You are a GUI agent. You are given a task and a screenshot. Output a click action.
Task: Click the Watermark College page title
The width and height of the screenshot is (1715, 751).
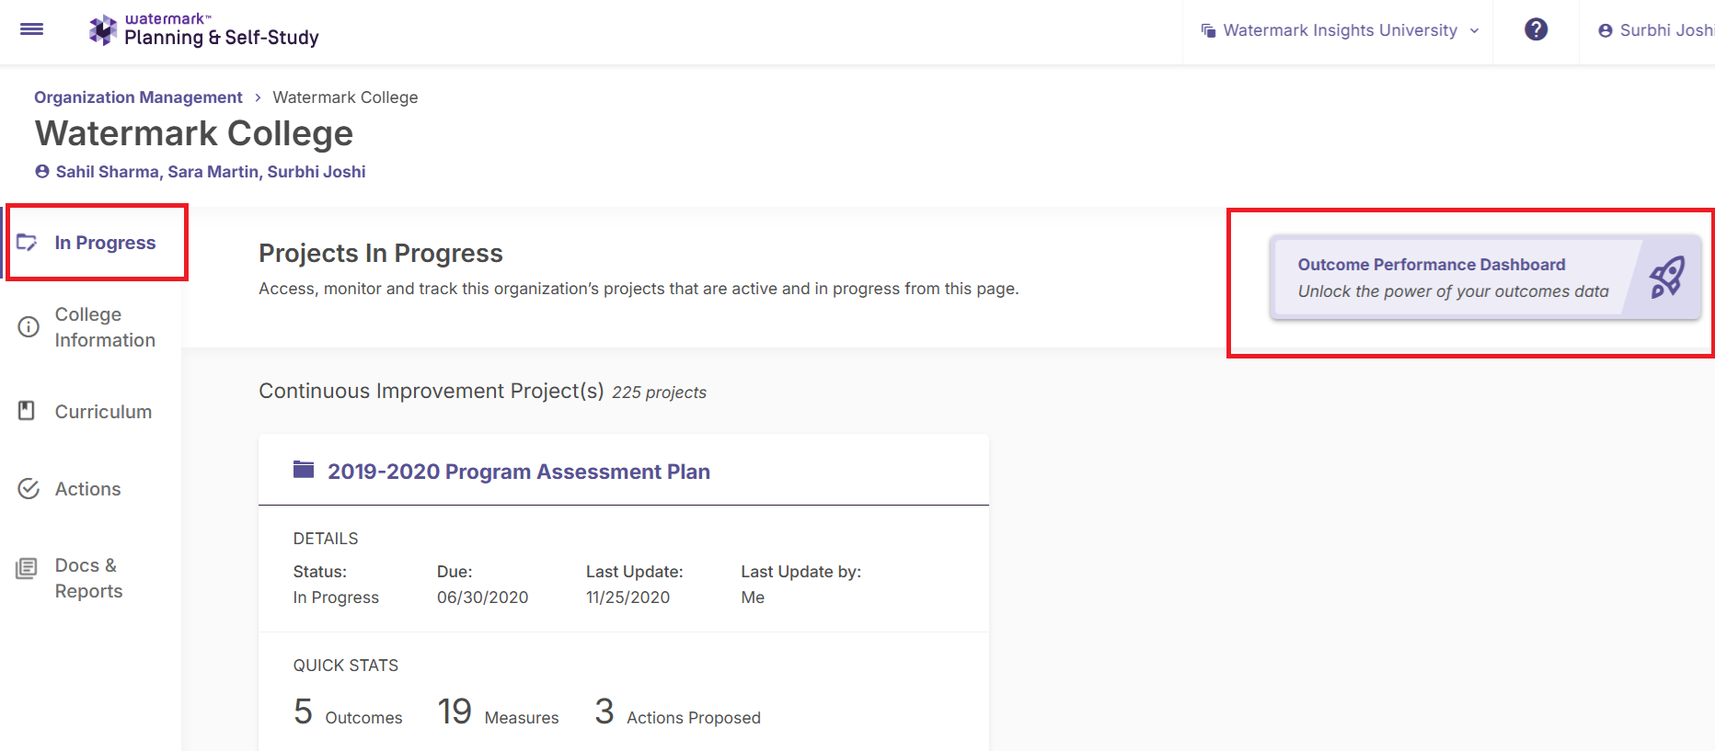194,134
